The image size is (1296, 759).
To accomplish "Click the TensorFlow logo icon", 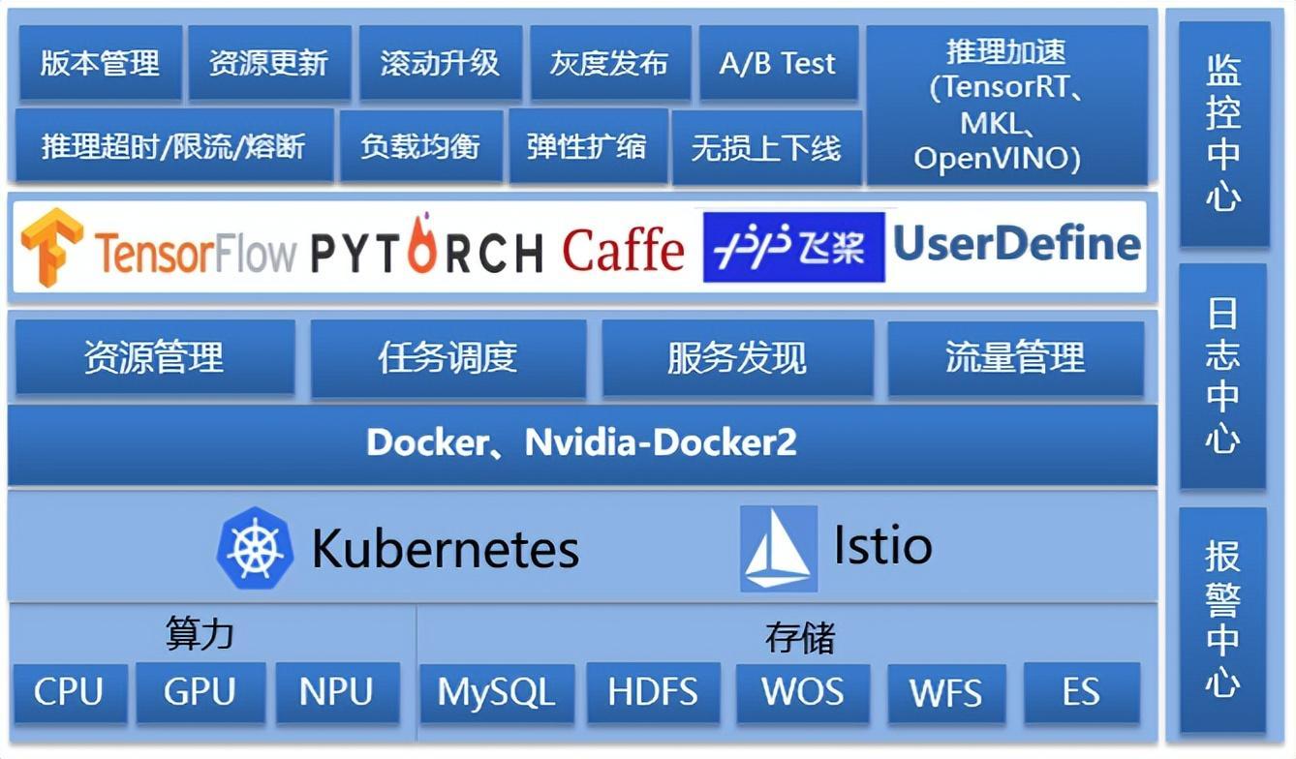I will [53, 247].
